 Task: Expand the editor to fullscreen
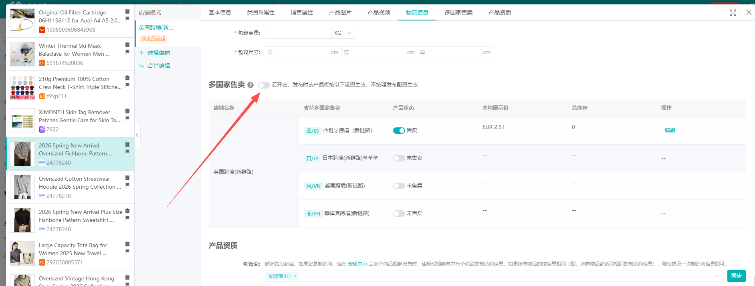pyautogui.click(x=733, y=13)
